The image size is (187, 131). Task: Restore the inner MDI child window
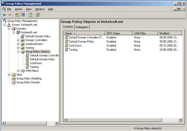(x=179, y=9)
